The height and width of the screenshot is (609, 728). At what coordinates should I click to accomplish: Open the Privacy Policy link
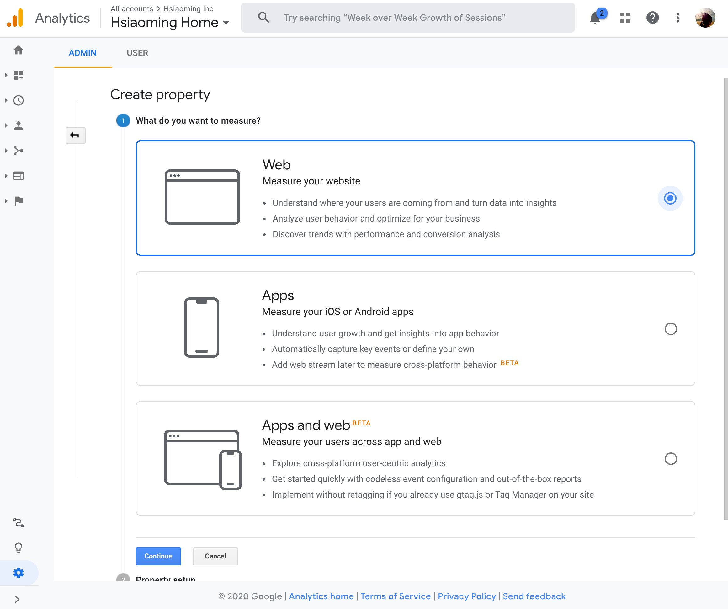[467, 596]
